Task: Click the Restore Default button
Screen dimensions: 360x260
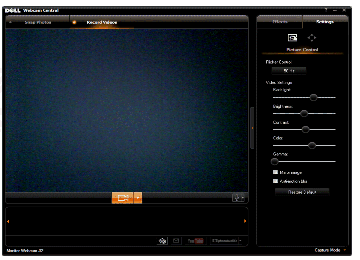Action: [x=302, y=192]
